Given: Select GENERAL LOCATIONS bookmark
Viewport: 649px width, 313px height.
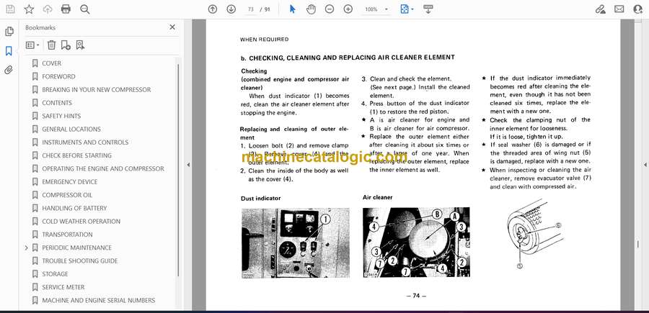Looking at the screenshot, I should [71, 130].
